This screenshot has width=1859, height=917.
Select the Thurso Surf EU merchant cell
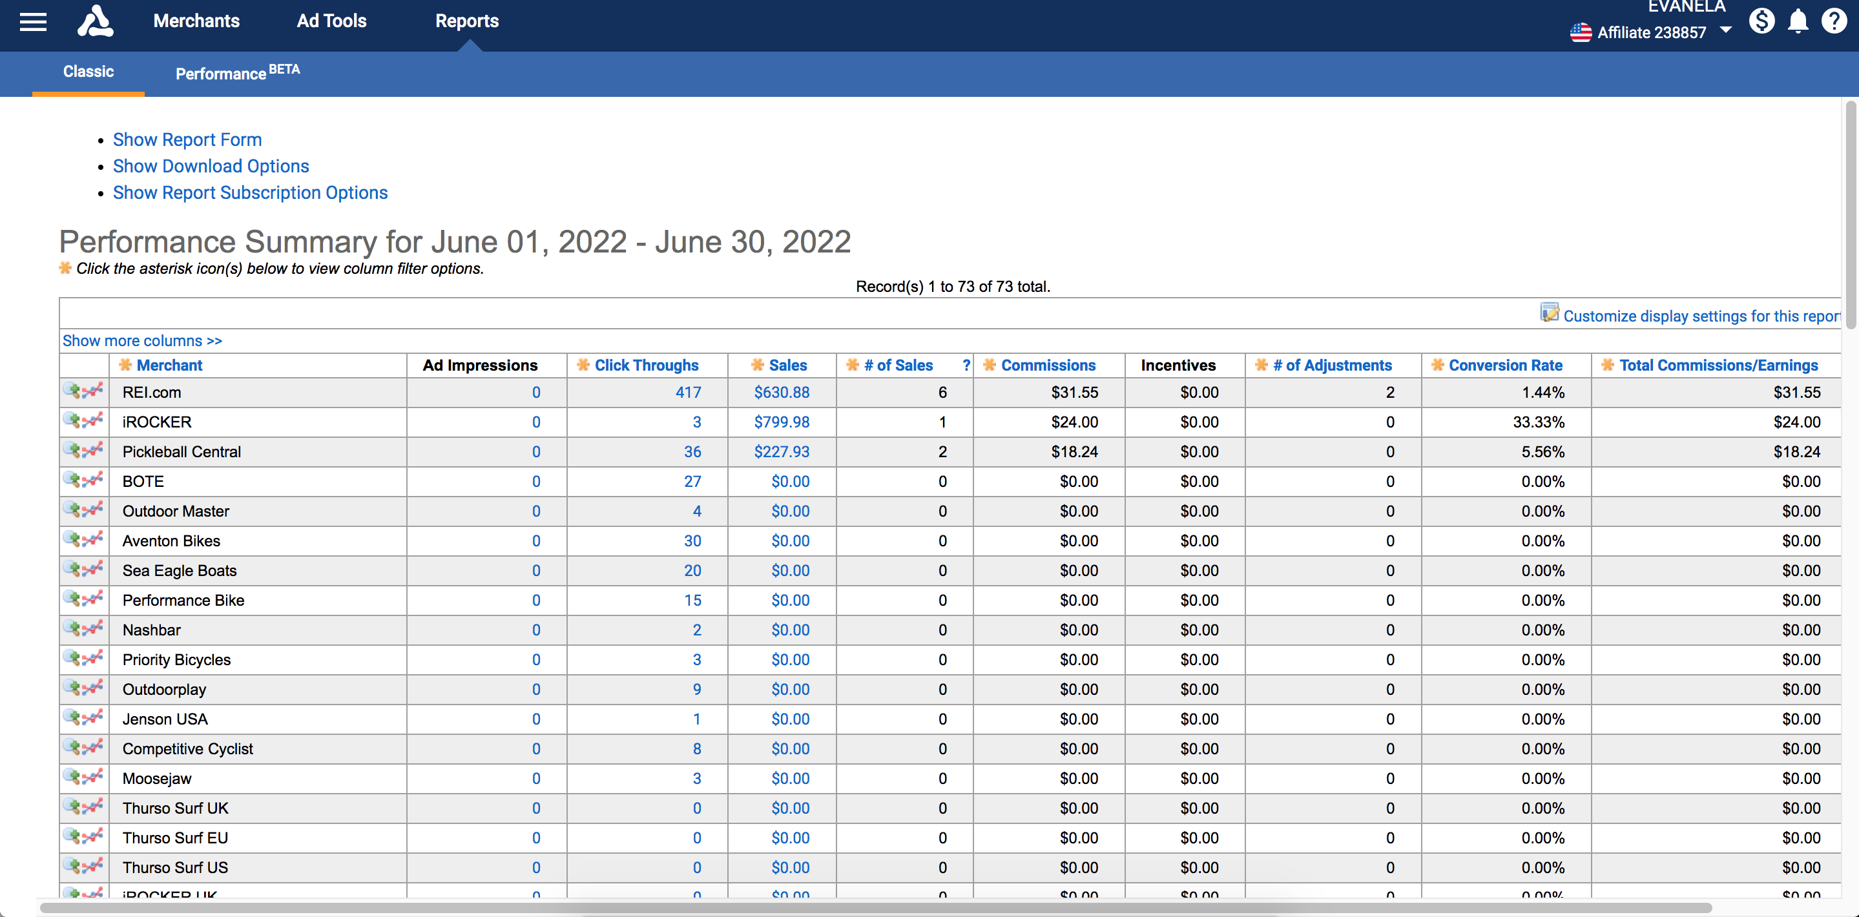point(258,838)
